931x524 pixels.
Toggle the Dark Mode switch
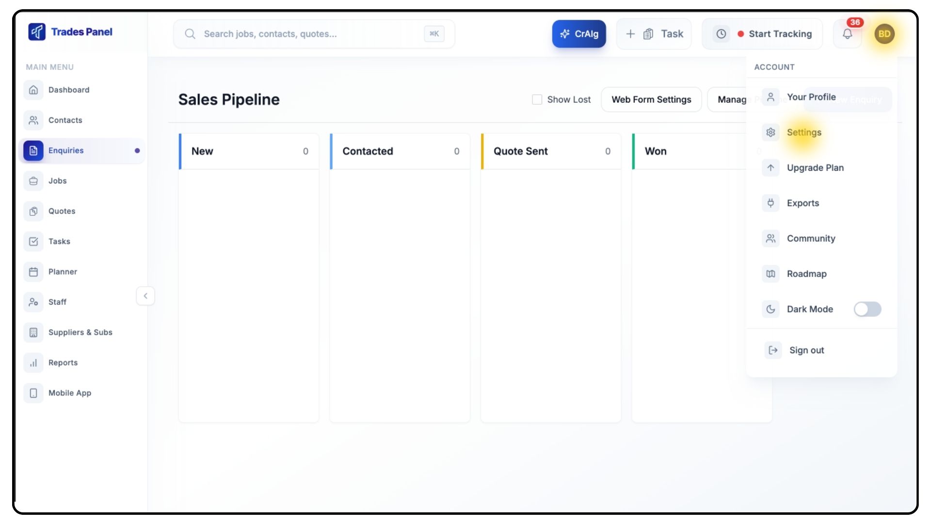pos(867,309)
